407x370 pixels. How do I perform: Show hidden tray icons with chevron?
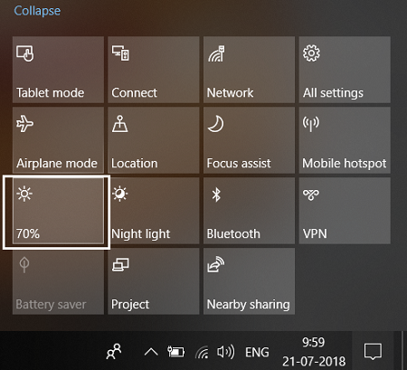point(151,352)
